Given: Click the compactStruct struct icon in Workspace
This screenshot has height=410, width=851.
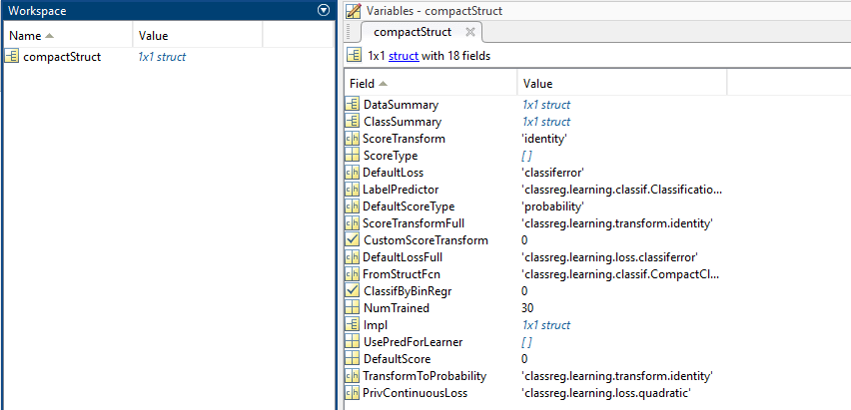Looking at the screenshot, I should point(12,57).
